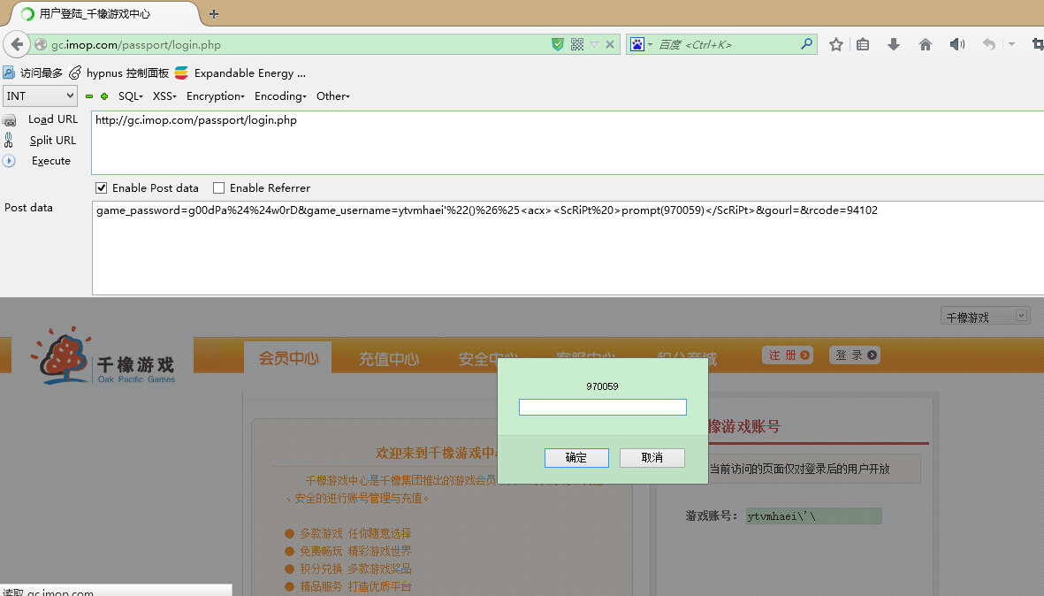Viewport: 1044px width, 596px height.
Task: Click the globe site identity icon
Action: [x=41, y=44]
